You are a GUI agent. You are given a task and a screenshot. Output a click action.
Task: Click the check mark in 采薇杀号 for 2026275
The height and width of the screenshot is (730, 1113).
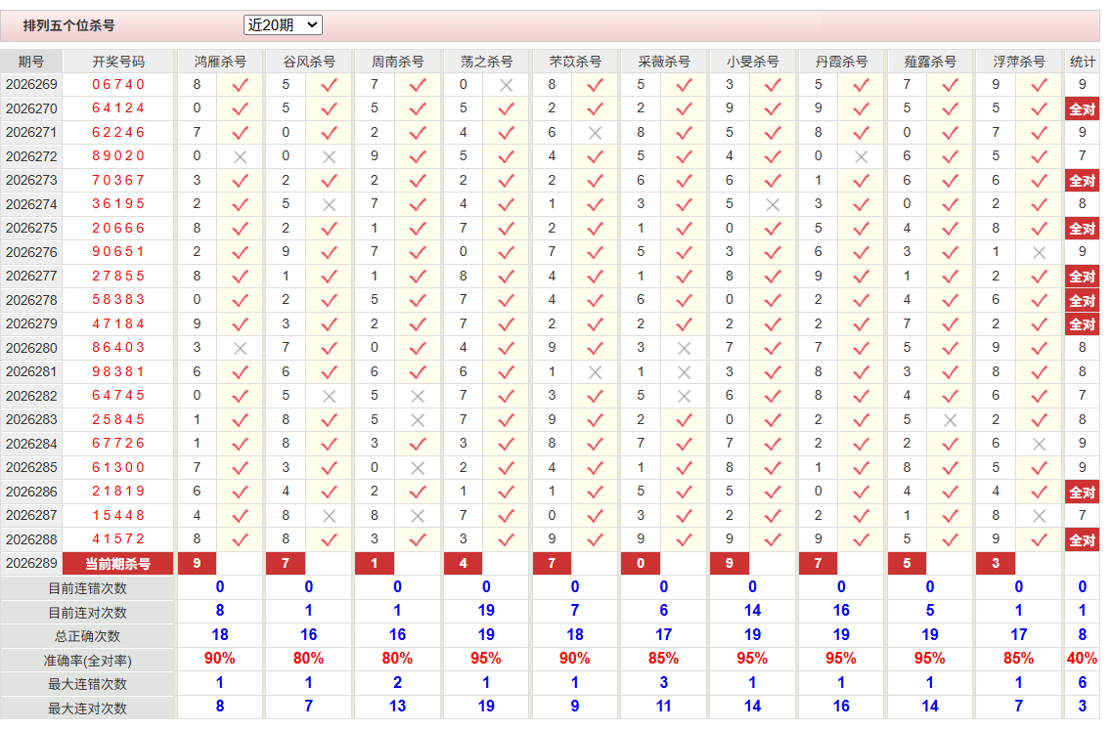click(684, 229)
